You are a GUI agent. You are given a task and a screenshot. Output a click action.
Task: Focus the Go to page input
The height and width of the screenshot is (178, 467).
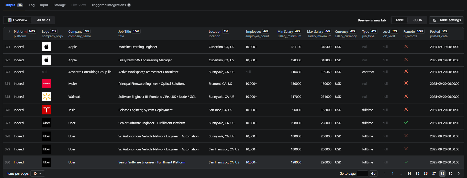pyautogui.click(x=362, y=174)
